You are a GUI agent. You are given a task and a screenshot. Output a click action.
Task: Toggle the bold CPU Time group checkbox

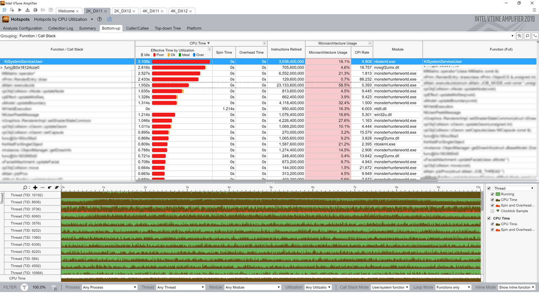click(x=489, y=218)
